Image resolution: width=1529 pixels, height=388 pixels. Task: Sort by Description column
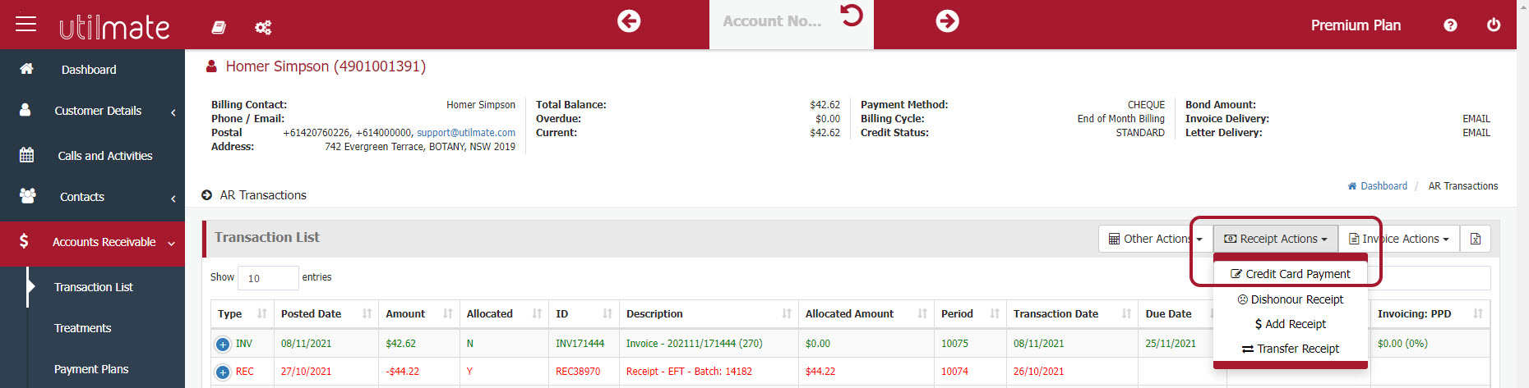click(x=709, y=314)
